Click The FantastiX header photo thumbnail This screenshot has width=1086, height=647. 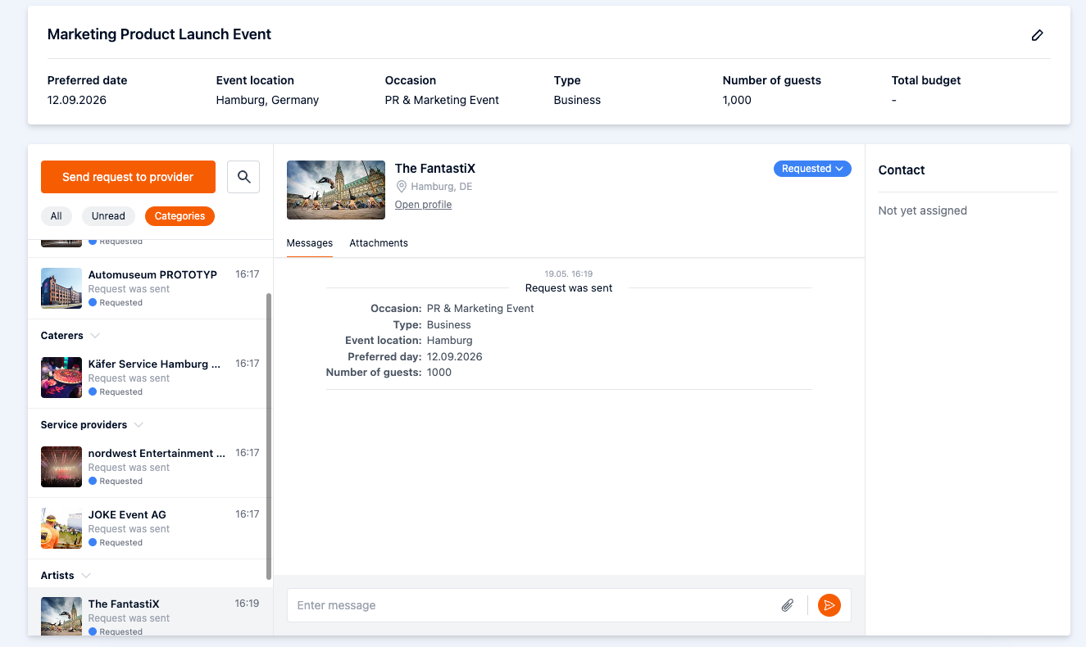pos(336,190)
